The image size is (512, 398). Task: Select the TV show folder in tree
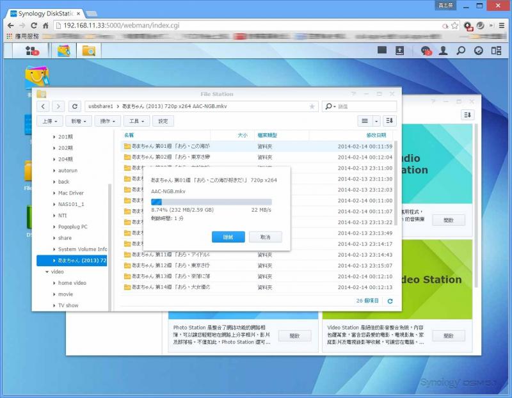click(x=68, y=305)
